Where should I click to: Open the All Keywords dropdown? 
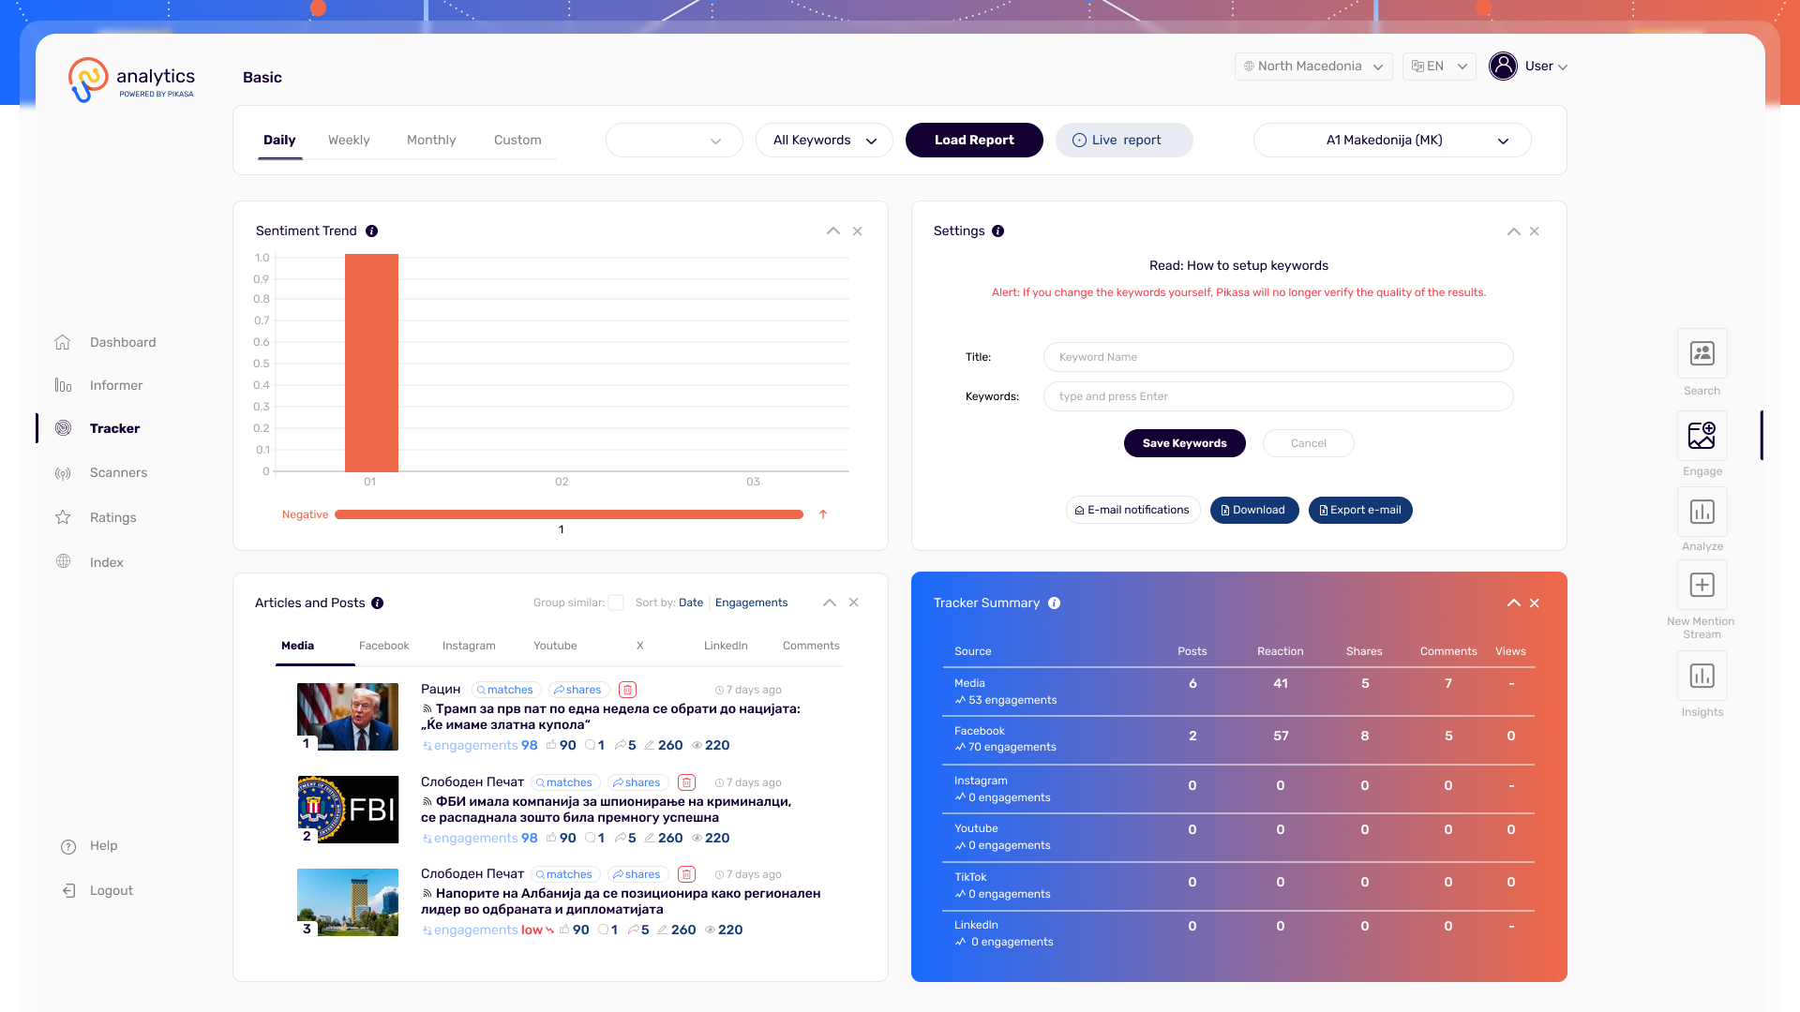tap(823, 140)
